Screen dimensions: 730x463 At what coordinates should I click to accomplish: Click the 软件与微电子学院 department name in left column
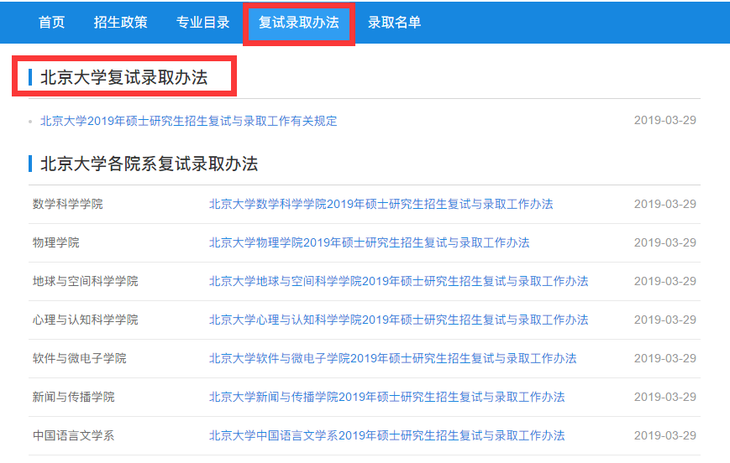coord(79,358)
